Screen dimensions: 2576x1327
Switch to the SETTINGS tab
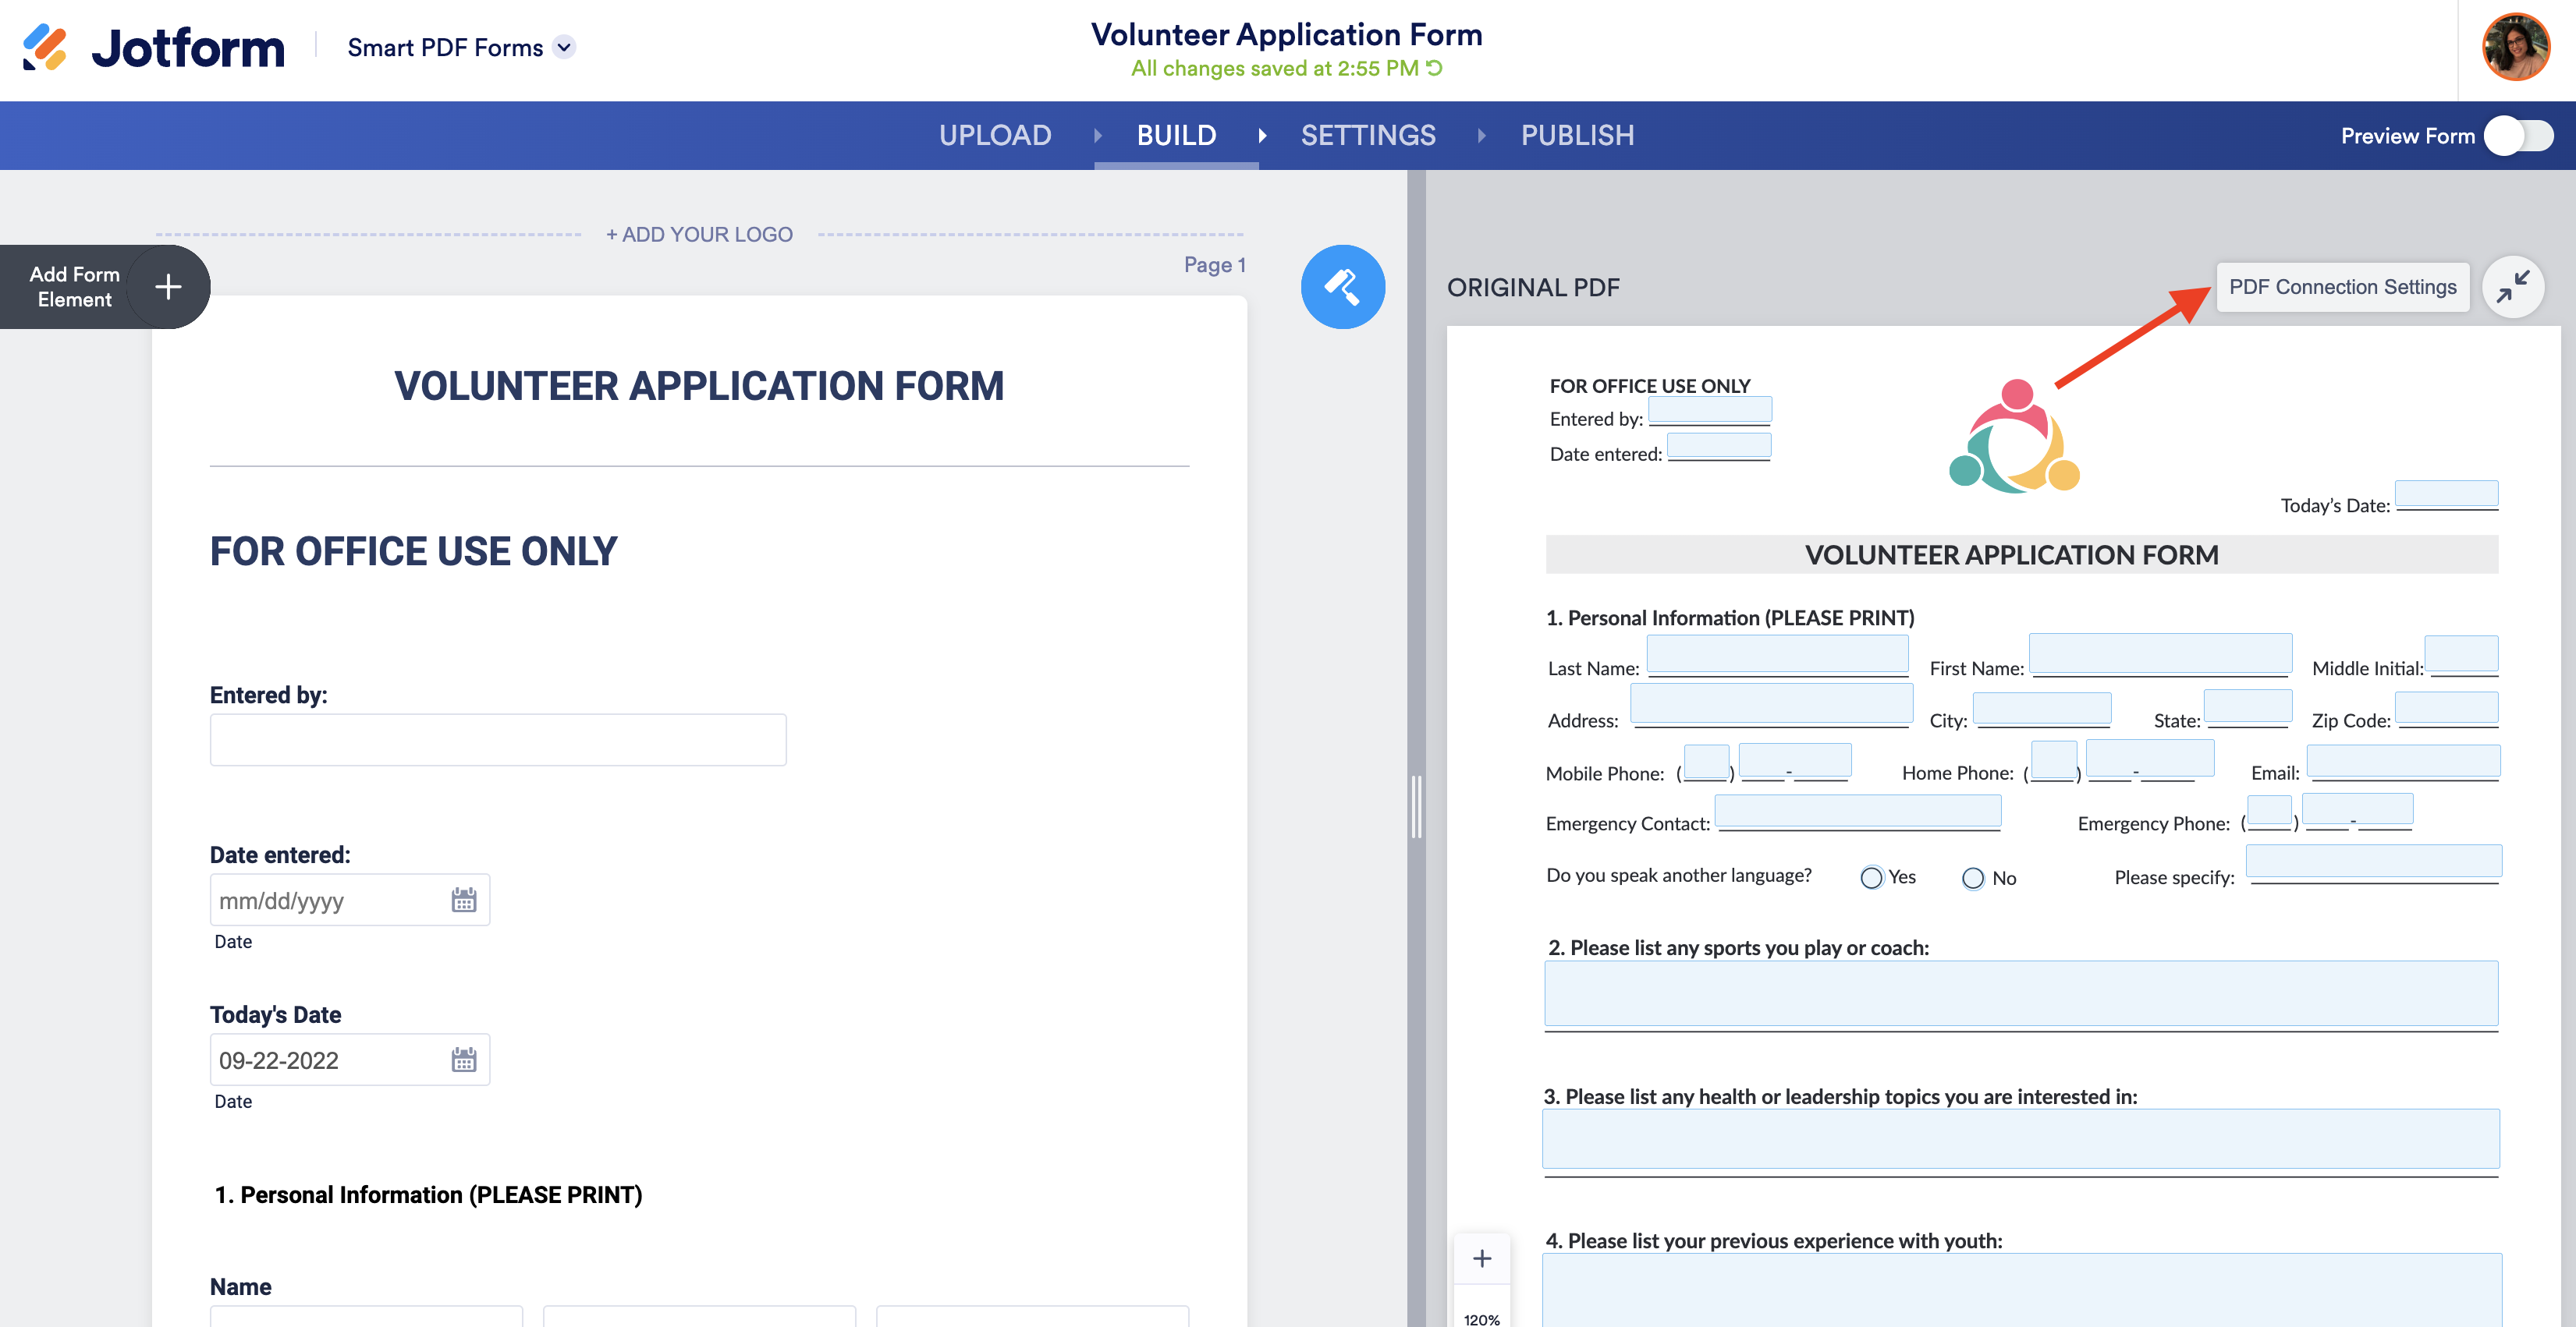(x=1367, y=136)
